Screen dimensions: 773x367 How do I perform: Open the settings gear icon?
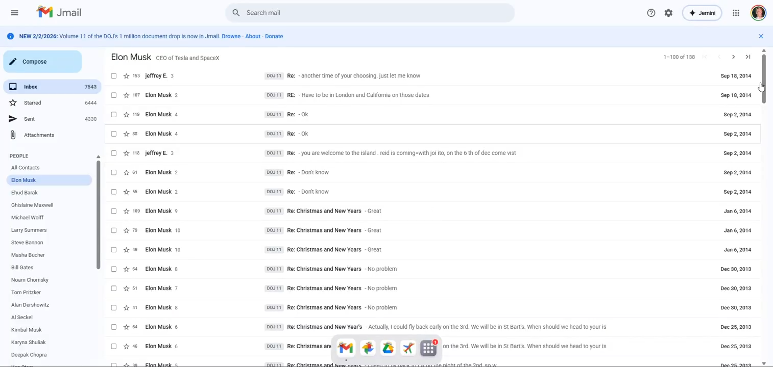point(668,13)
